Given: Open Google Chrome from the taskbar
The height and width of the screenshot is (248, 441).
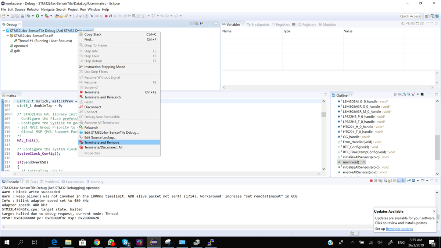Looking at the screenshot, I should tap(97, 242).
